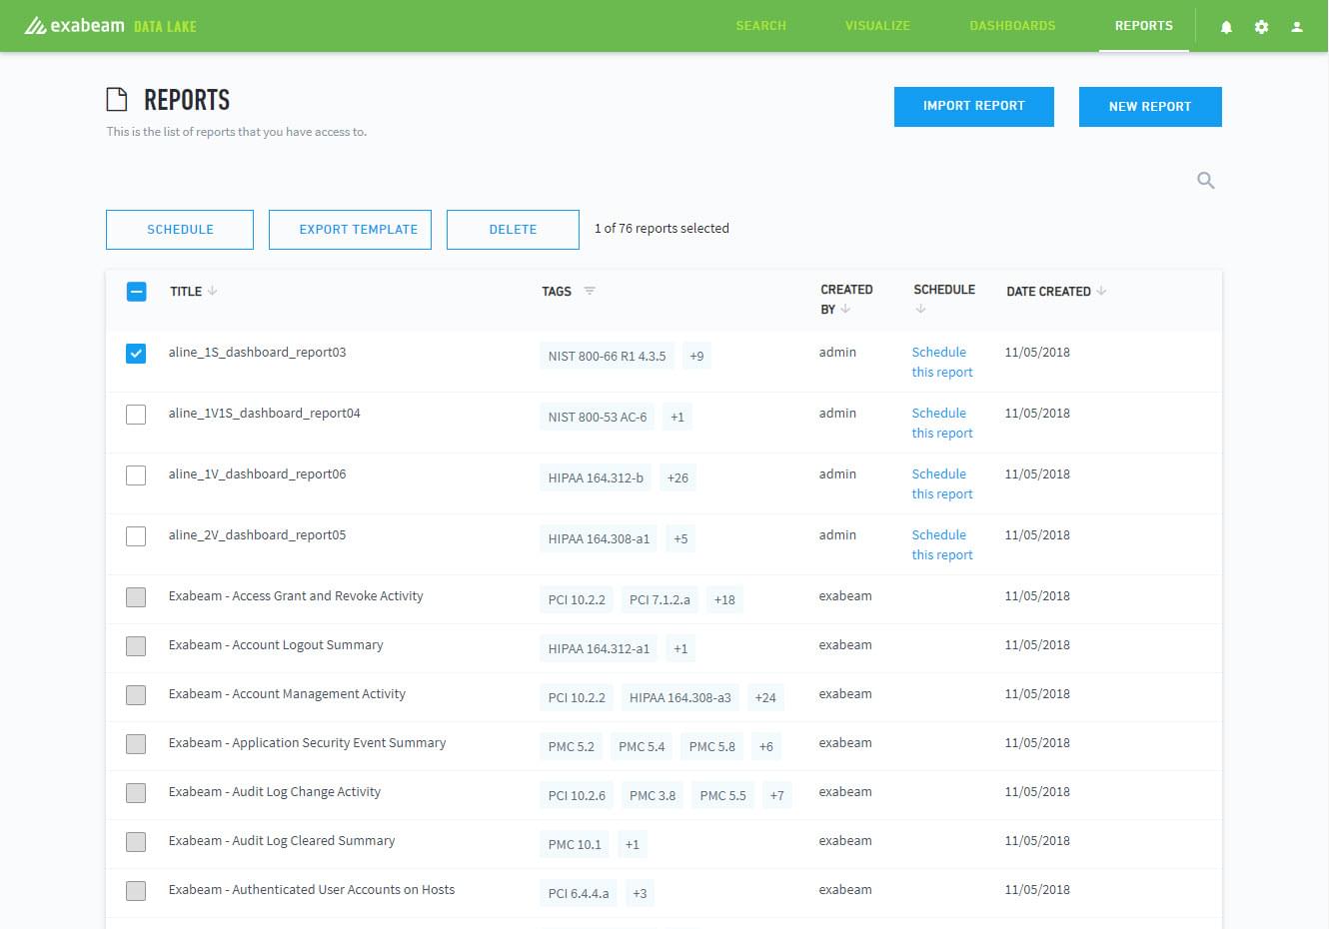The height and width of the screenshot is (929, 1329).
Task: Schedule this report for aline_1V_dashboard_report06
Action: click(x=941, y=483)
